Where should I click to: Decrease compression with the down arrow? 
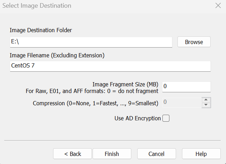pyautogui.click(x=206, y=105)
